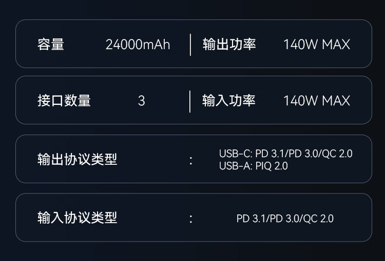The image size is (385, 261).
Task: Select the 140W MAX input power value
Action: 317,101
